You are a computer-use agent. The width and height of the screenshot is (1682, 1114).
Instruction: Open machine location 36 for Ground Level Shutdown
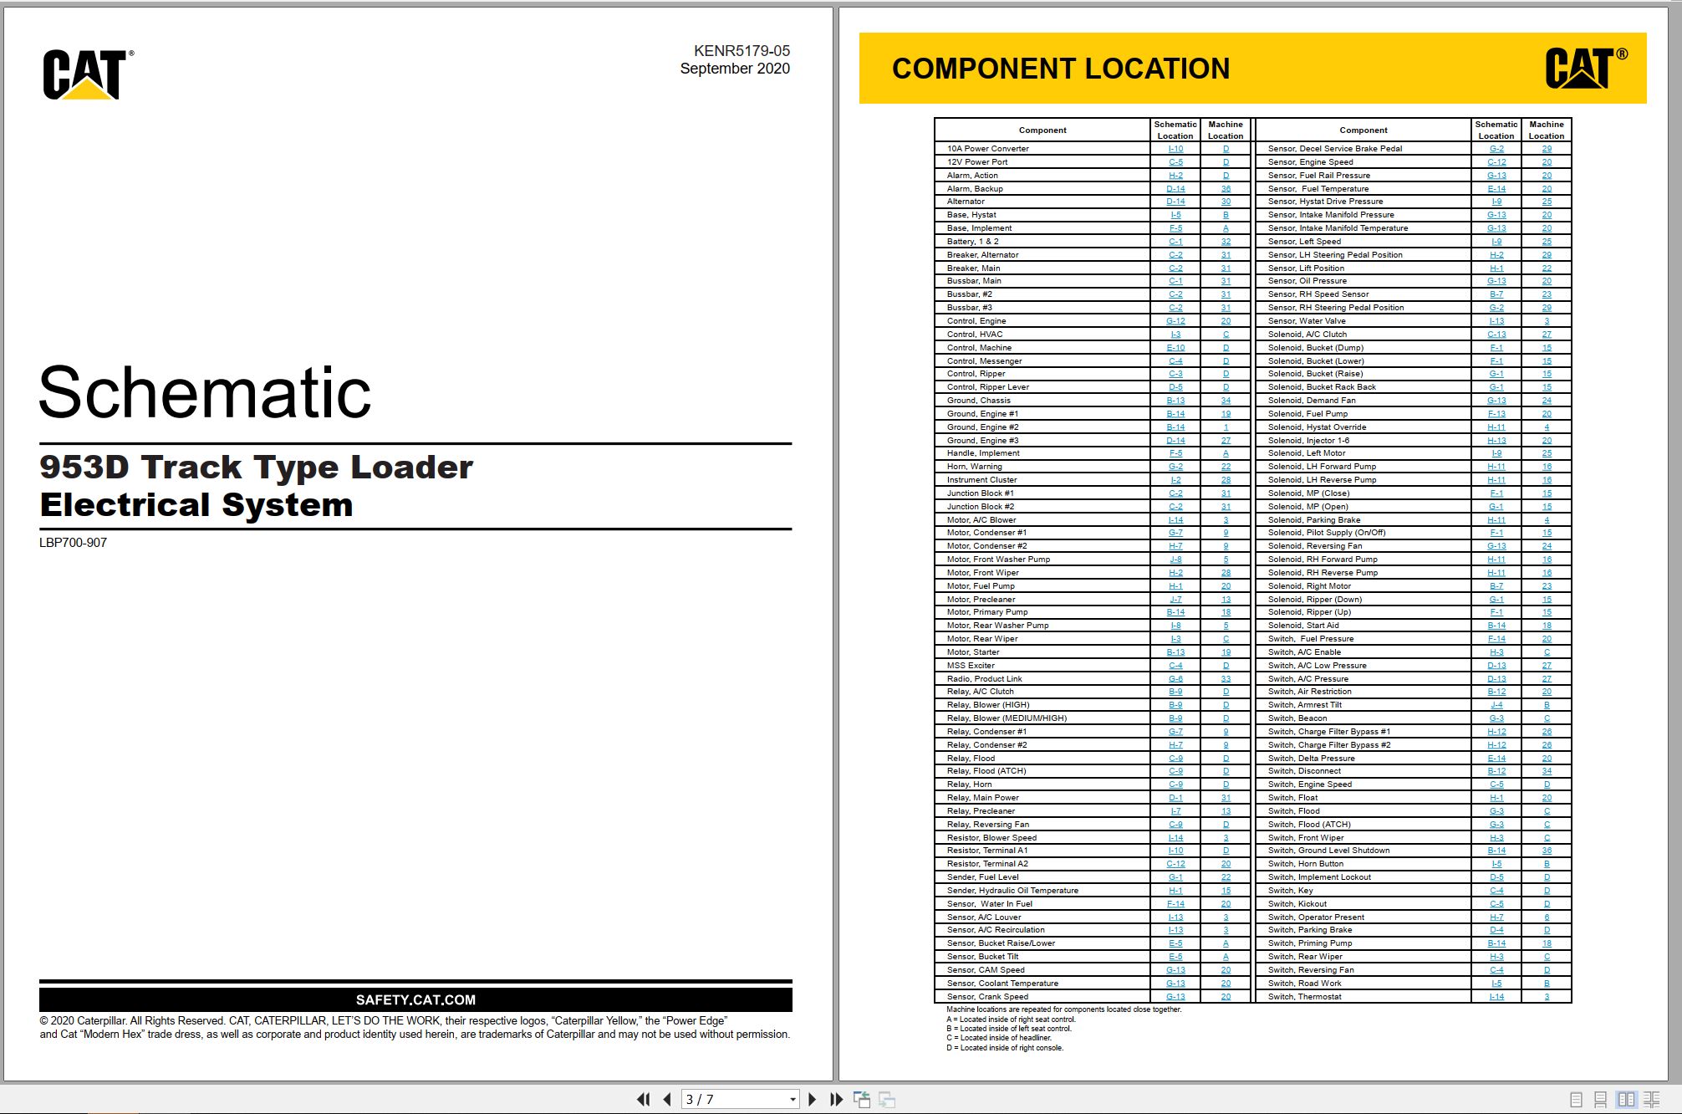coord(1547,851)
